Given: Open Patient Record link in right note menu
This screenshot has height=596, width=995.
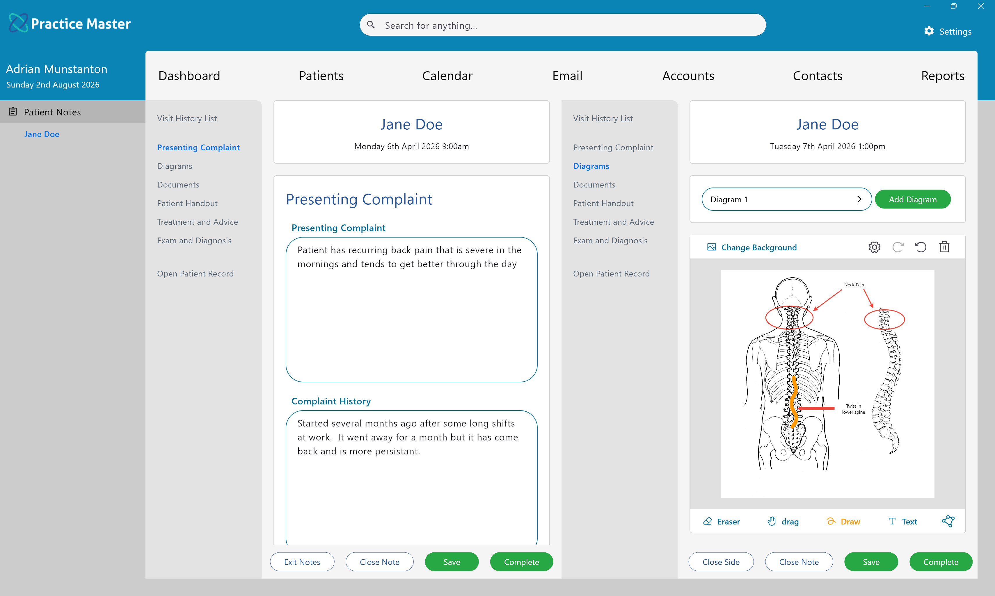Looking at the screenshot, I should tap(611, 274).
